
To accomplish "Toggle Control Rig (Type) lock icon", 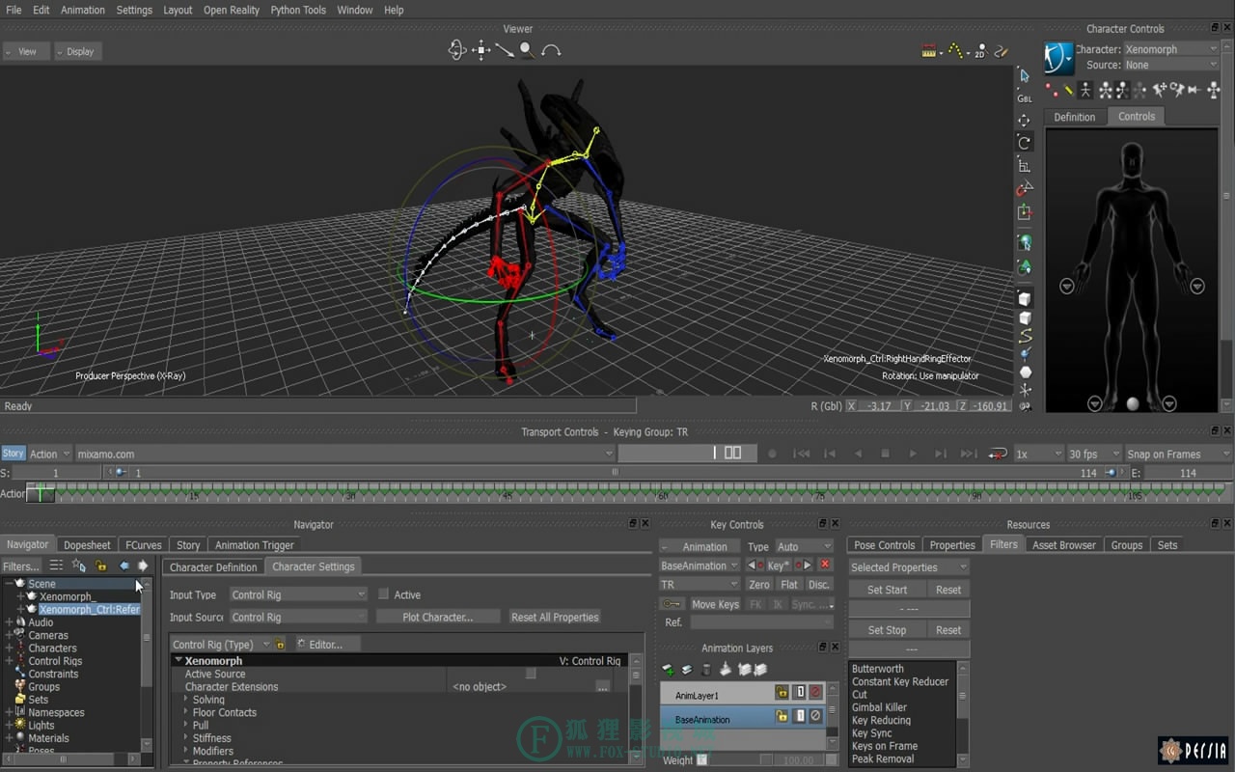I will (281, 644).
